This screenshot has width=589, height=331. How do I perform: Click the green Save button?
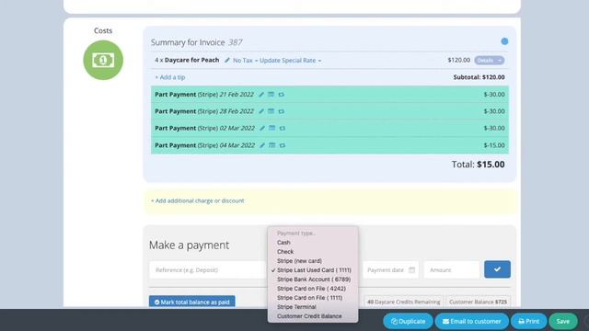tap(562, 321)
